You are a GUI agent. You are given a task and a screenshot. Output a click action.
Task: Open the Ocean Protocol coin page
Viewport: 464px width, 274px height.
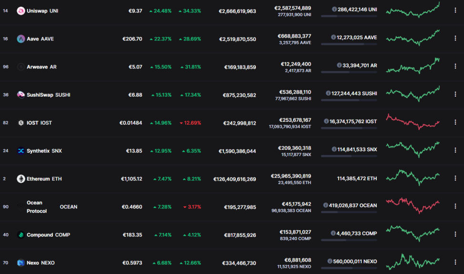tap(52, 207)
